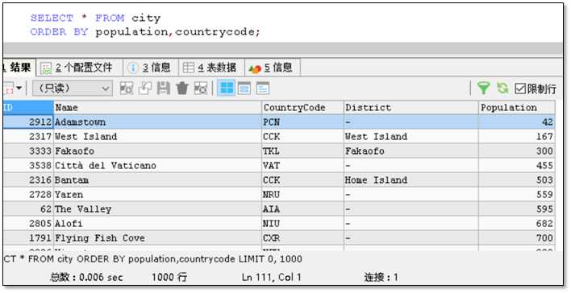Click the population value 503

tap(516, 180)
